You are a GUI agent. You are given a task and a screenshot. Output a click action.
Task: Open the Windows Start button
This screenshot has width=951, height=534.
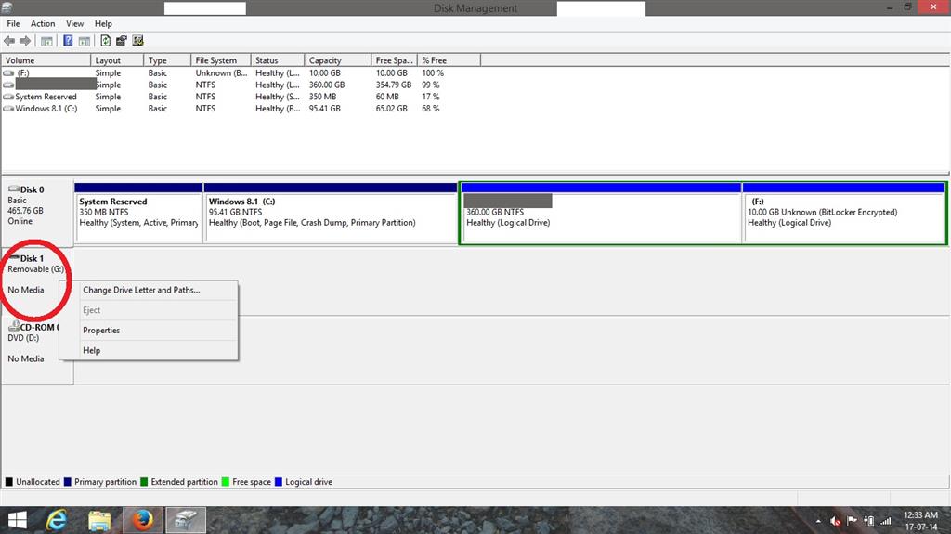click(17, 520)
